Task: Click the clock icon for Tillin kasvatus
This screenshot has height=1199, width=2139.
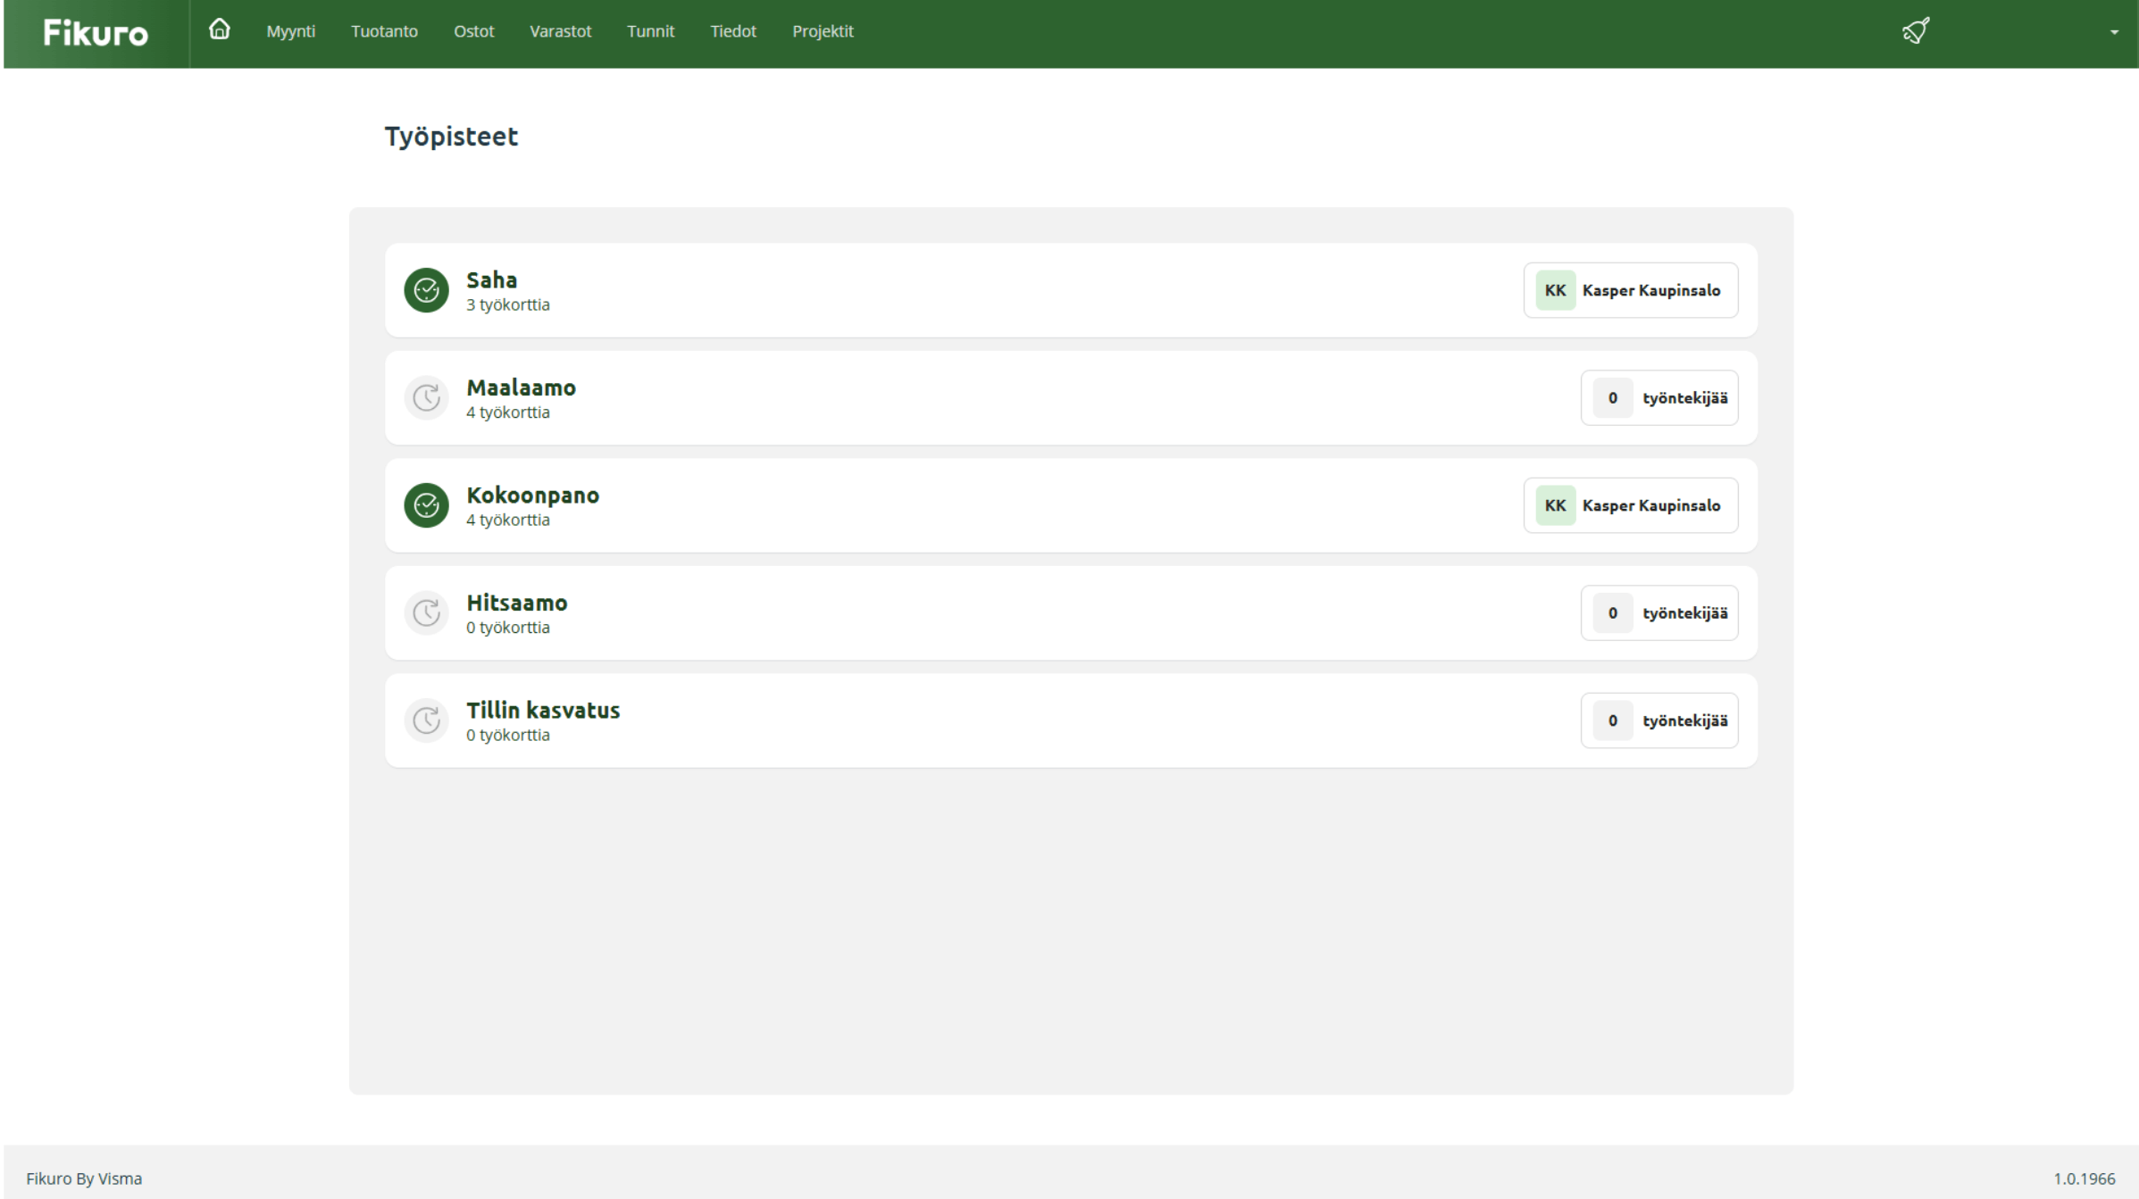Action: pos(426,720)
